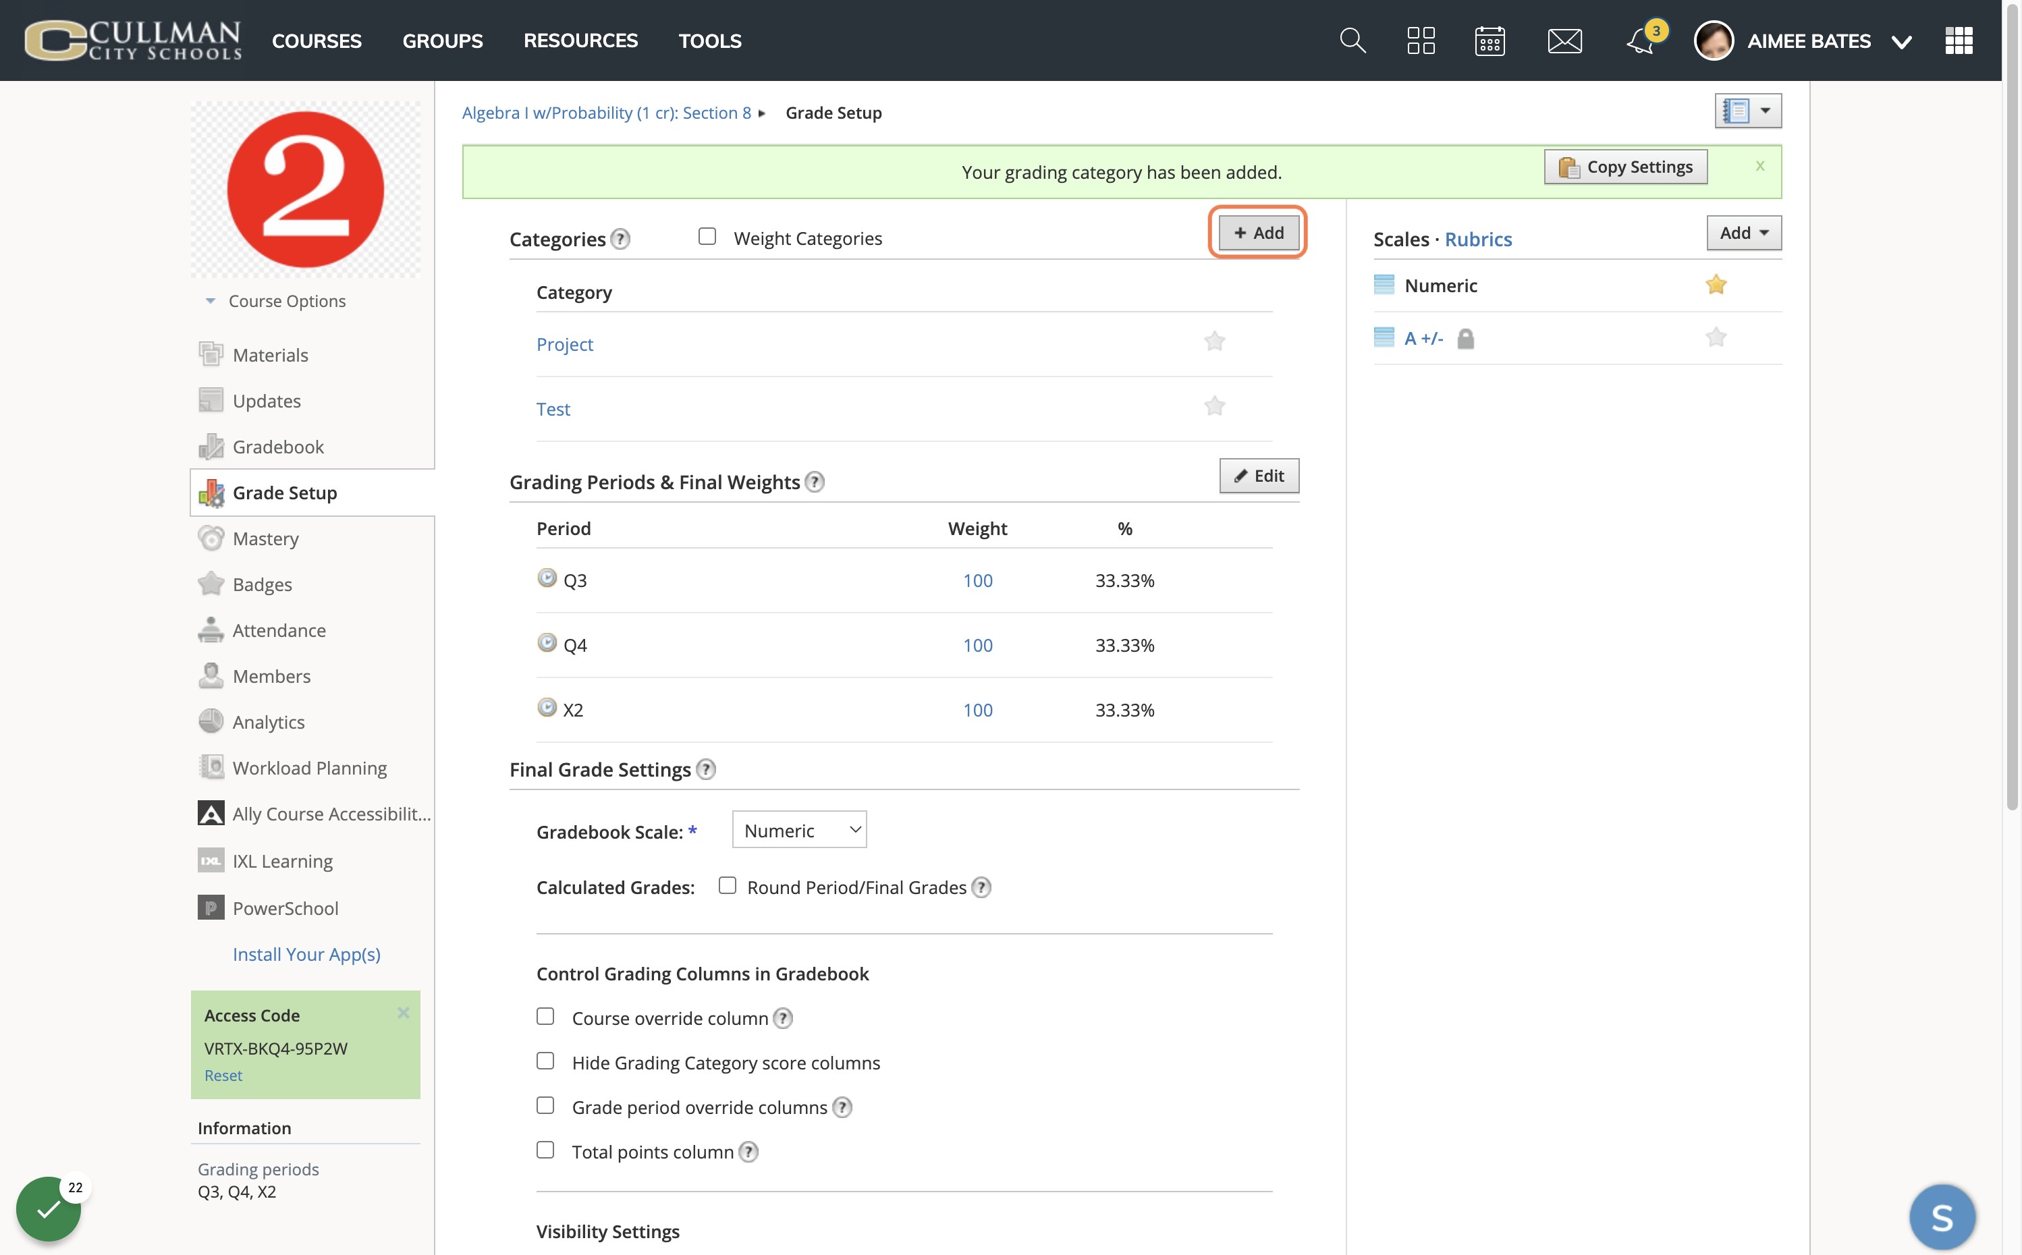The height and width of the screenshot is (1255, 2022).
Task: Open the GROUPS menu
Action: click(x=443, y=40)
